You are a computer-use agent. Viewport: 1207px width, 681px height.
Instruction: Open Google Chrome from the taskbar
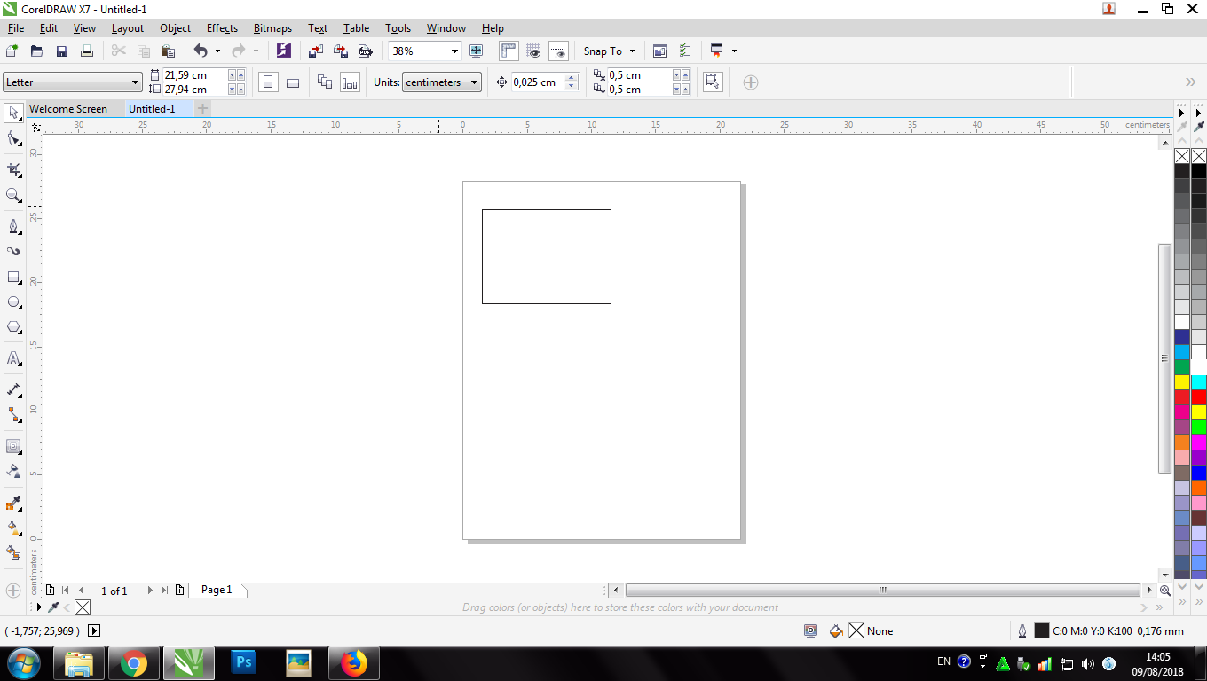[x=134, y=662]
